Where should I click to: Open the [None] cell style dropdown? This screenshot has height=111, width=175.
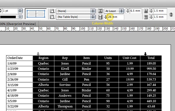(x=76, y=11)
